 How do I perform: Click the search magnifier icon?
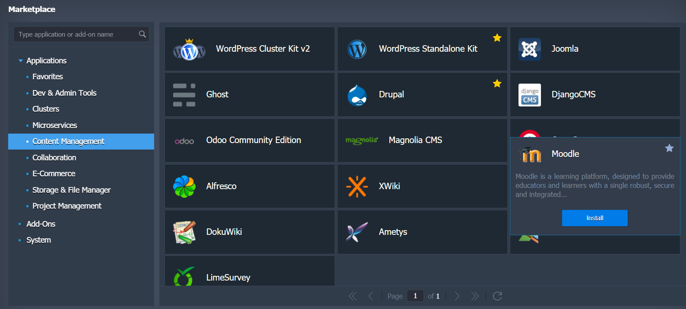(x=142, y=34)
